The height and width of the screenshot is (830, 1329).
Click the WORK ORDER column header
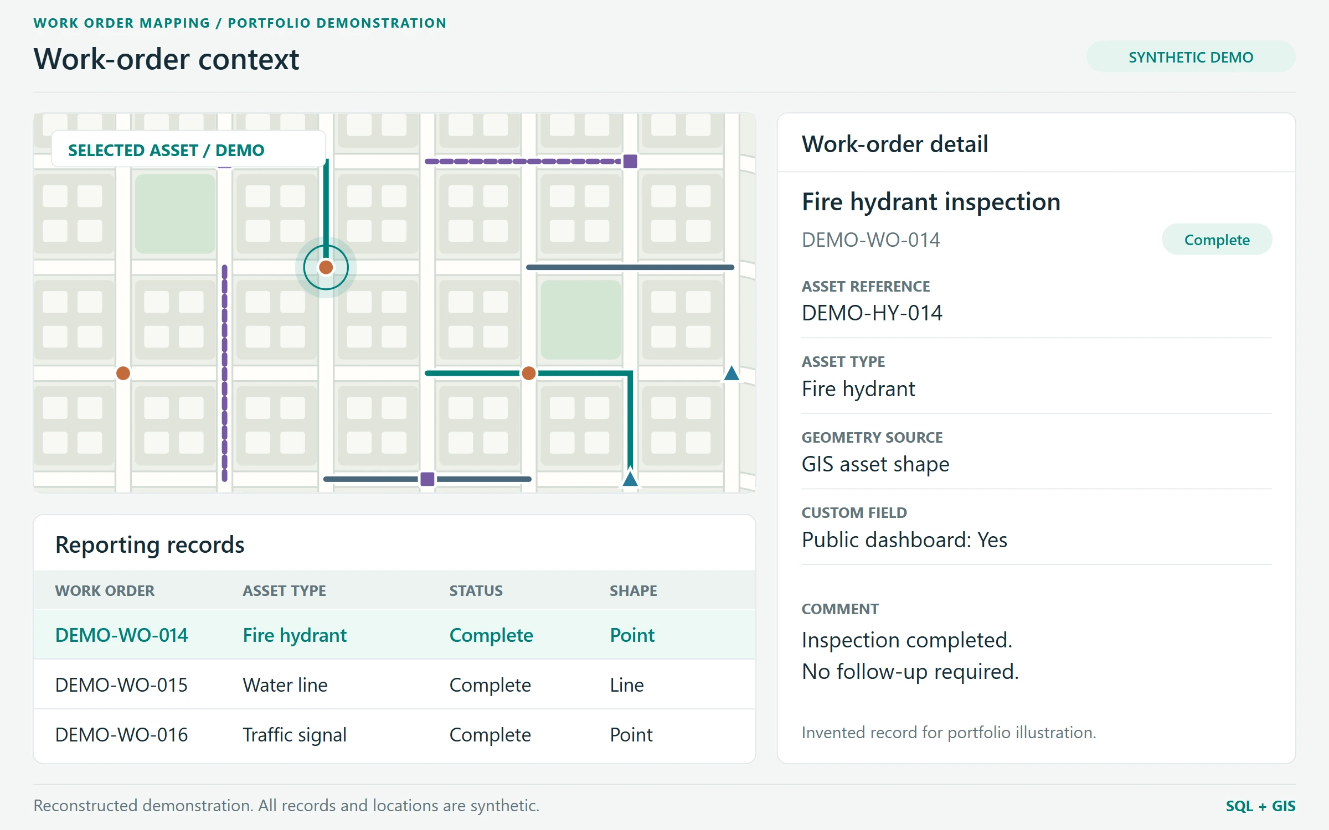coord(105,590)
